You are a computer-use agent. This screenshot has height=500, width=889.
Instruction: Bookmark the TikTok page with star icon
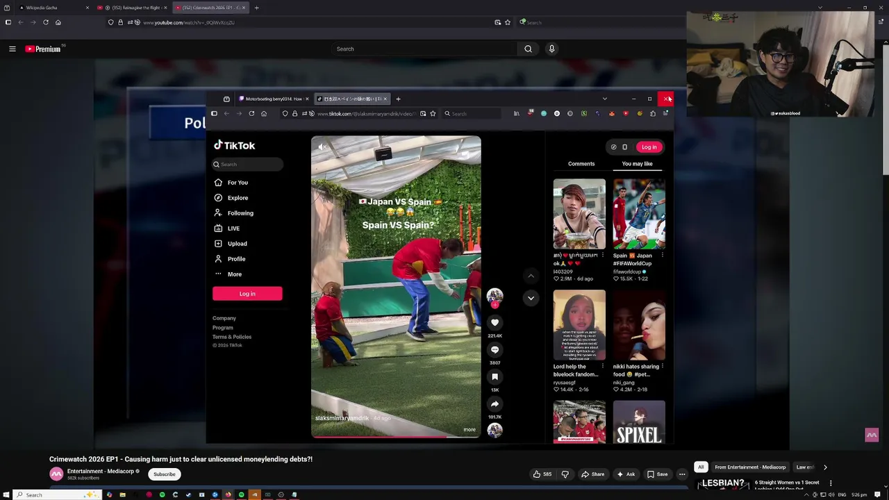(x=433, y=114)
